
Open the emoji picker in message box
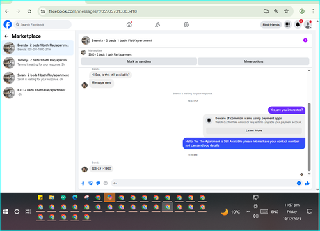coord(299,183)
